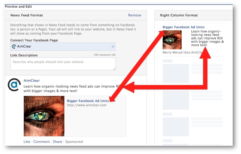Click the right column ad body text

[207, 38]
